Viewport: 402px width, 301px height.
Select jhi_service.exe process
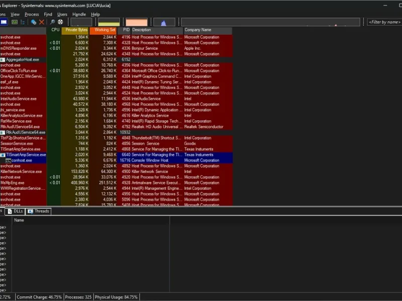(x=116, y=110)
